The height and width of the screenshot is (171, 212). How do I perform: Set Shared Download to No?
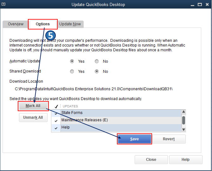[97, 72]
